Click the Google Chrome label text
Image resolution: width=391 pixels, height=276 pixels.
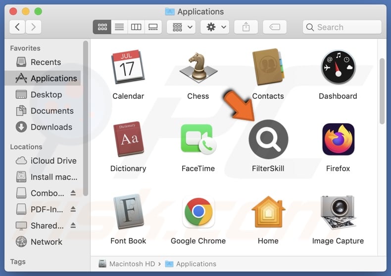[x=198, y=241]
